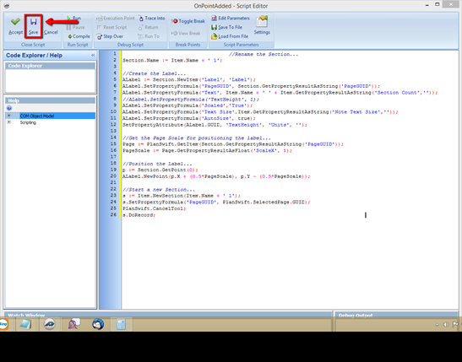Click the Run To button
Viewport: 462px width, 362px height.
(x=149, y=36)
